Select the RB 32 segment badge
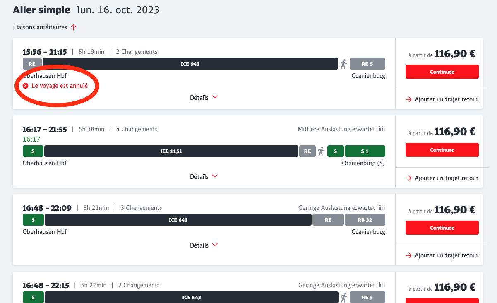The height and width of the screenshot is (303, 497). [365, 220]
